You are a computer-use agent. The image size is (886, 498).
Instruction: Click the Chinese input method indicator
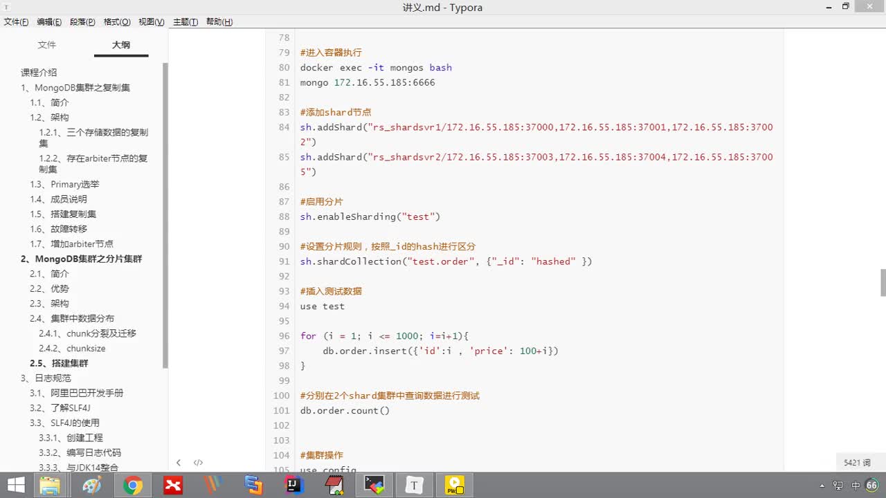tap(856, 486)
